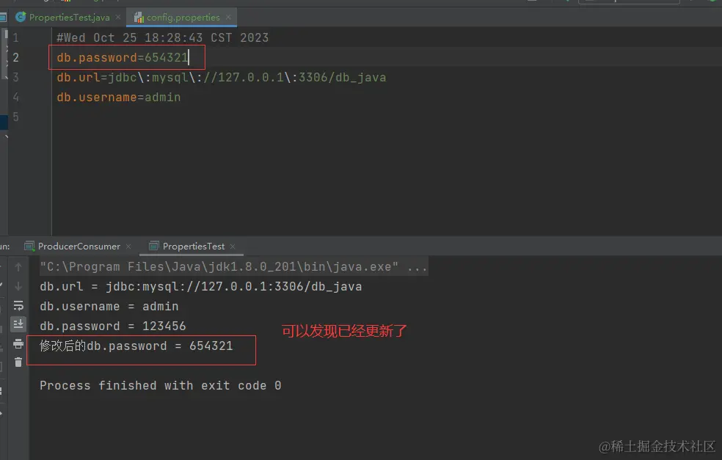Click the config.properties file type icon
Viewport: 722px width, 460px height.
[x=139, y=18]
